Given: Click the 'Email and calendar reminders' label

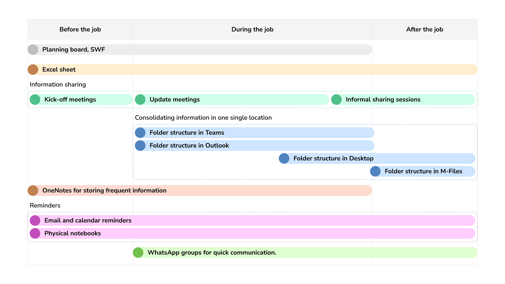Looking at the screenshot, I should (x=88, y=220).
